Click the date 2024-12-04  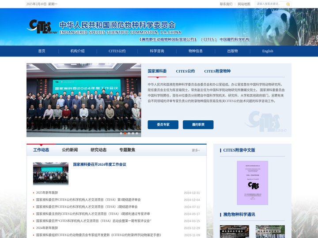click(192, 200)
